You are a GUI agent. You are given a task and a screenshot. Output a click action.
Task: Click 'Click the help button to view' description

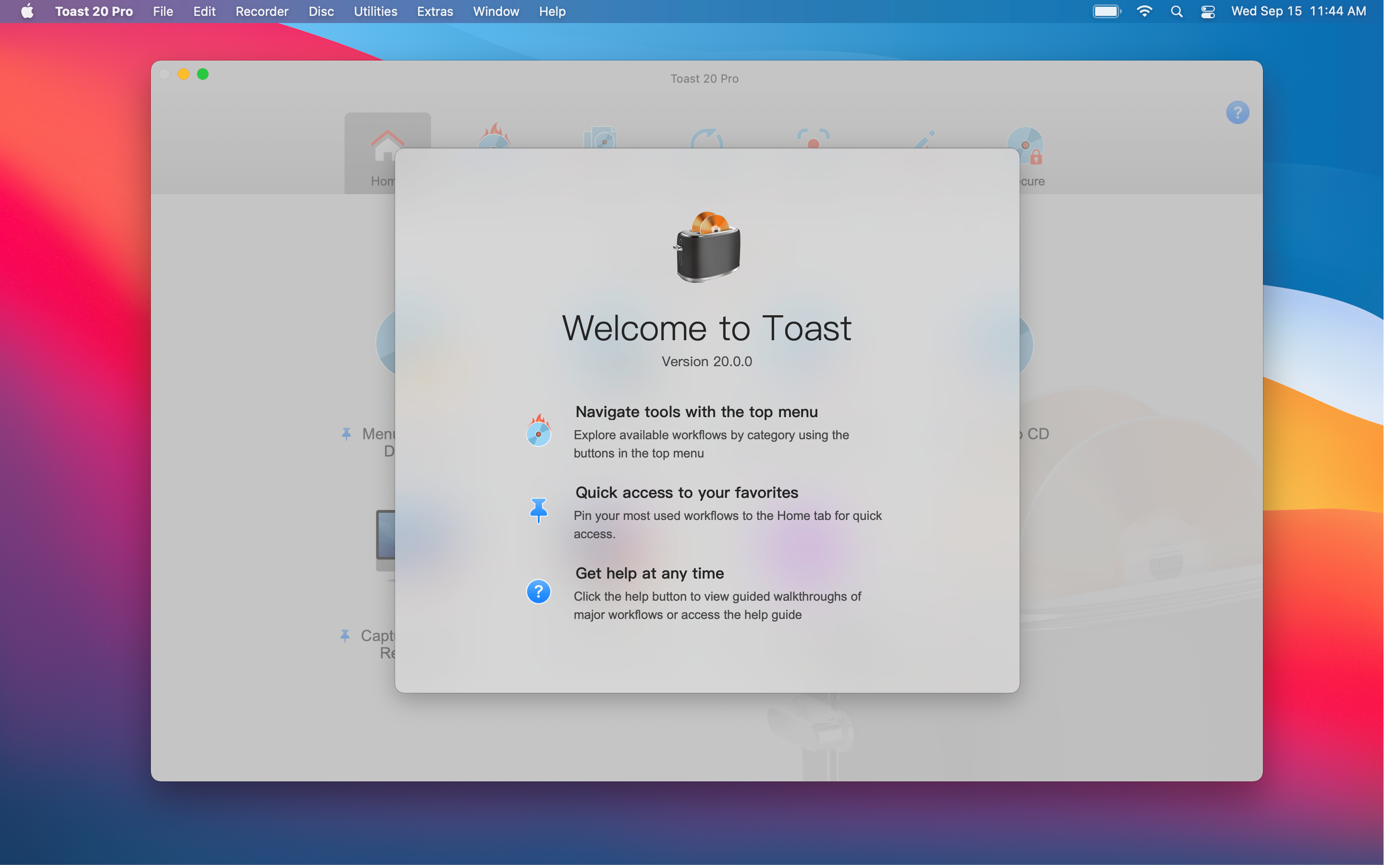tap(717, 605)
